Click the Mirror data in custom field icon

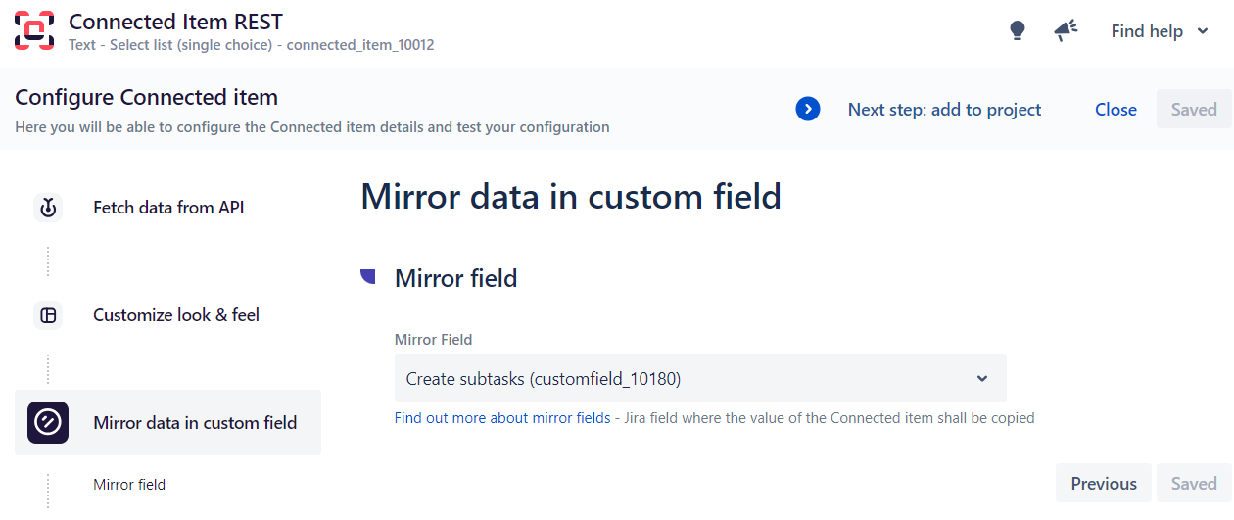tap(48, 423)
